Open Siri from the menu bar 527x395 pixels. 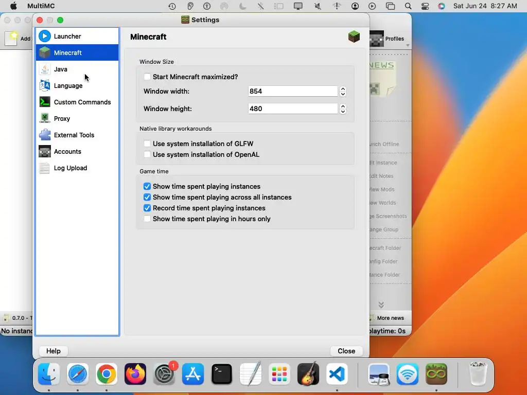(x=441, y=6)
